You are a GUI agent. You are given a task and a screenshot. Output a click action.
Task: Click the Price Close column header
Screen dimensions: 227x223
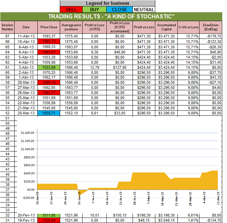coord(49,27)
